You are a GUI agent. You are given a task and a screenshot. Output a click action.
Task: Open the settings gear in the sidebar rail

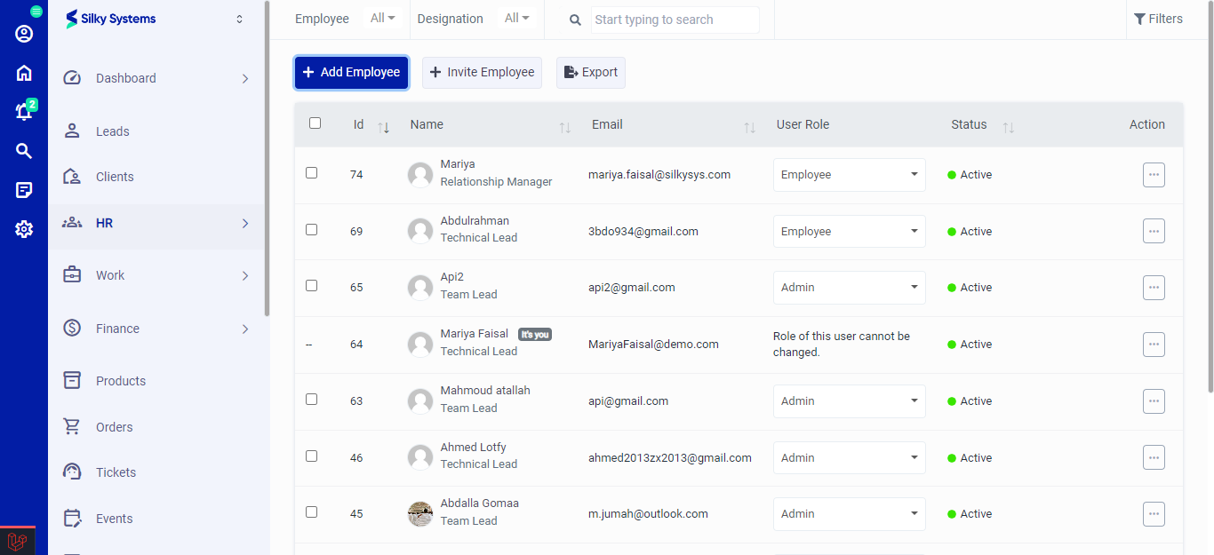coord(23,228)
